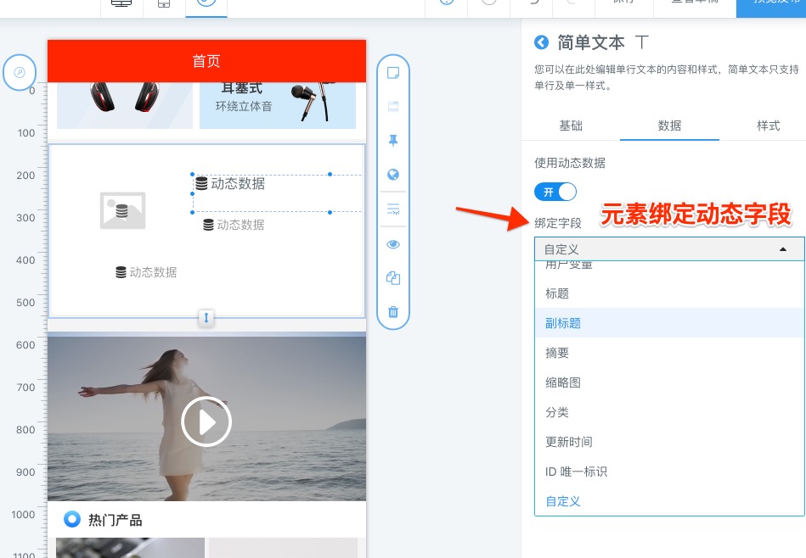
Task: Choose the 自定义 option at the list bottom
Action: [x=670, y=501]
